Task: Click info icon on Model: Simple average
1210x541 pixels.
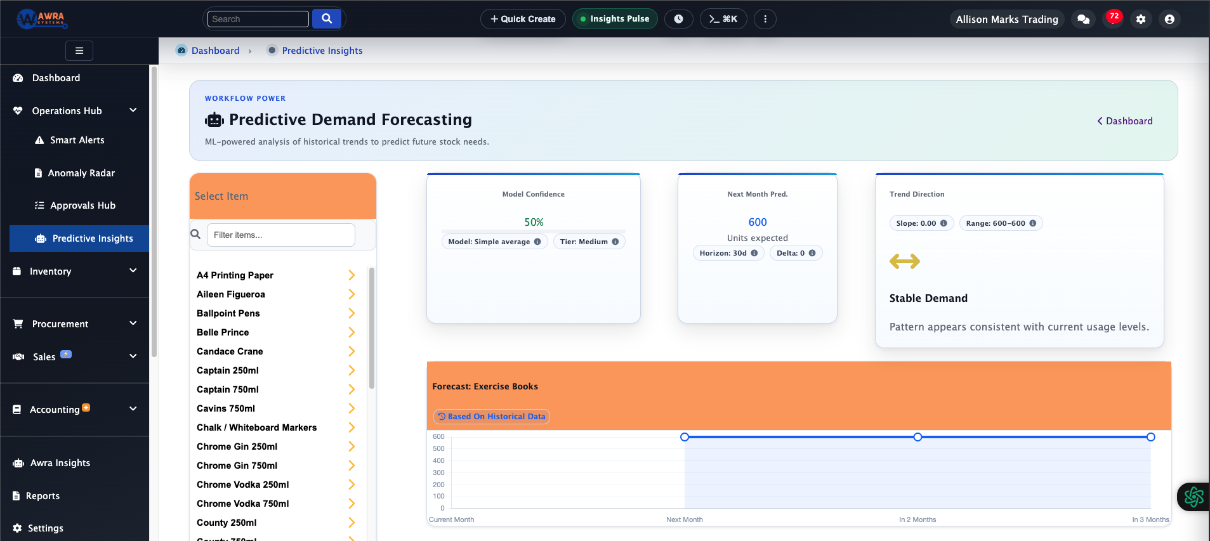Action: point(537,242)
